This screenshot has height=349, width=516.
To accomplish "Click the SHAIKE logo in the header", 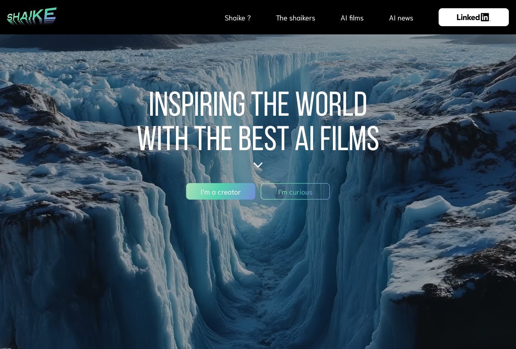I will (32, 16).
